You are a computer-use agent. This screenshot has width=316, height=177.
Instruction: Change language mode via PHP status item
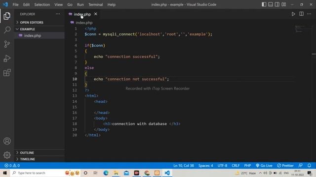(247, 166)
